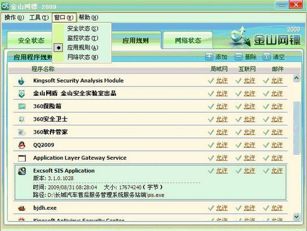This screenshot has width=307, height=231.
Task: Select the 金山网盾 金山安全实验室出品 row
Action: coord(150,94)
